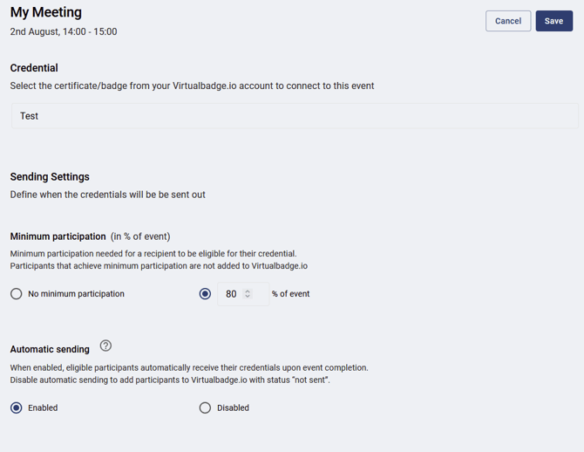Increase the percentage with the up arrow
Screen dimensions: 584x452
coord(247,291)
